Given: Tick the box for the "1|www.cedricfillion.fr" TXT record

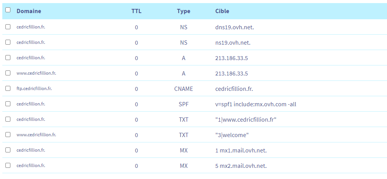Looking at the screenshot, I should tap(8, 119).
